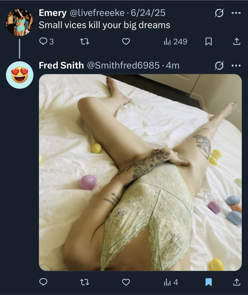Like Emery's post about small vices
This screenshot has height=295, width=248.
(126, 41)
